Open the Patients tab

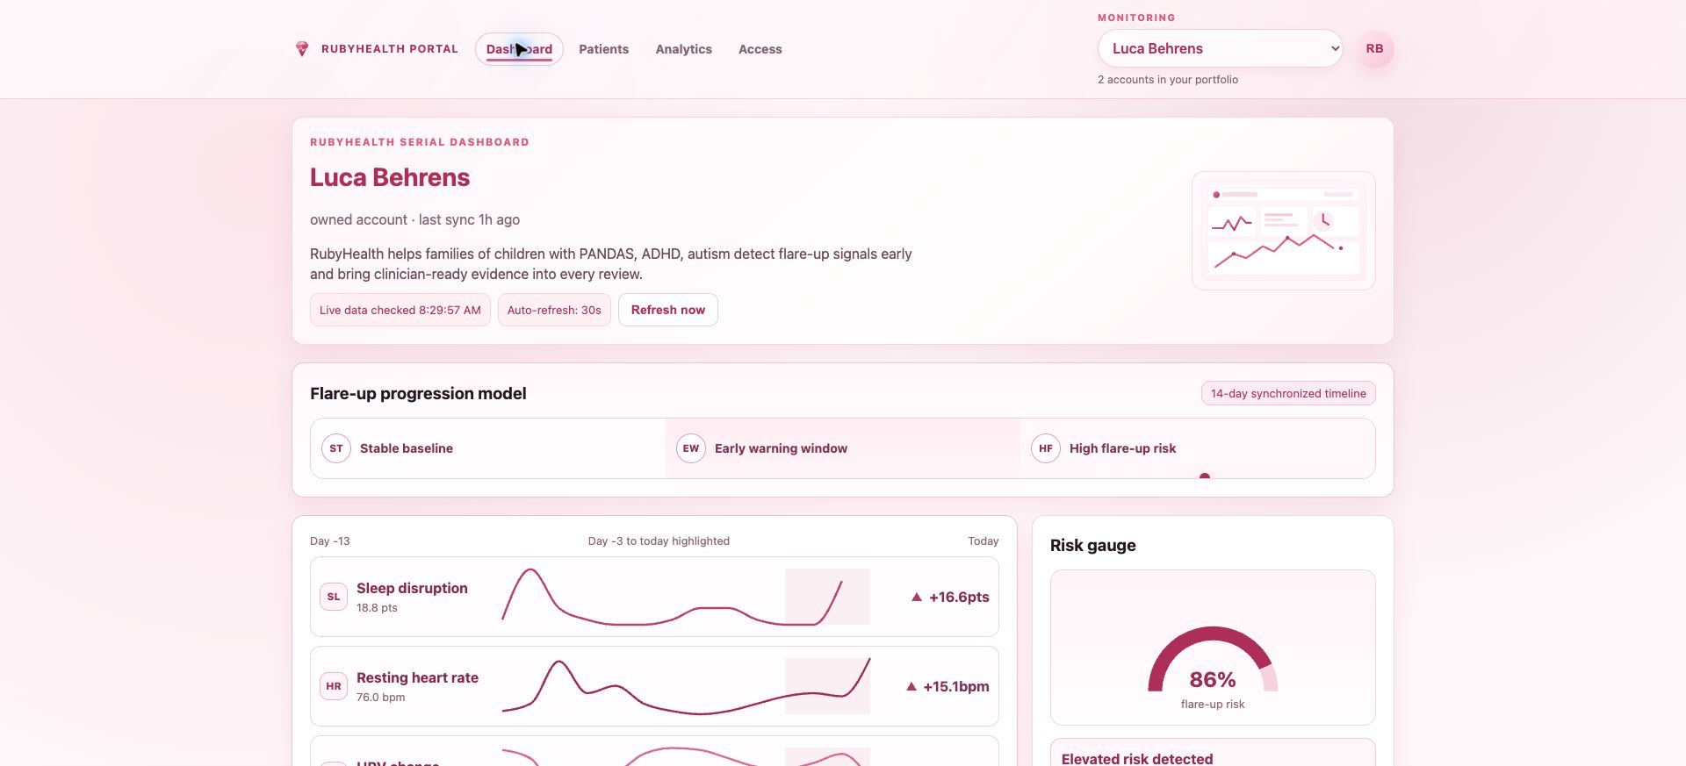pyautogui.click(x=603, y=49)
